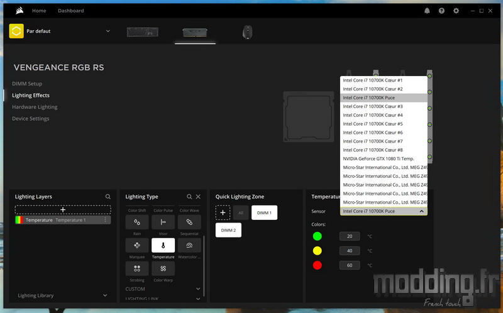Open the settings gear icon
The height and width of the screenshot is (313, 503).
click(456, 11)
